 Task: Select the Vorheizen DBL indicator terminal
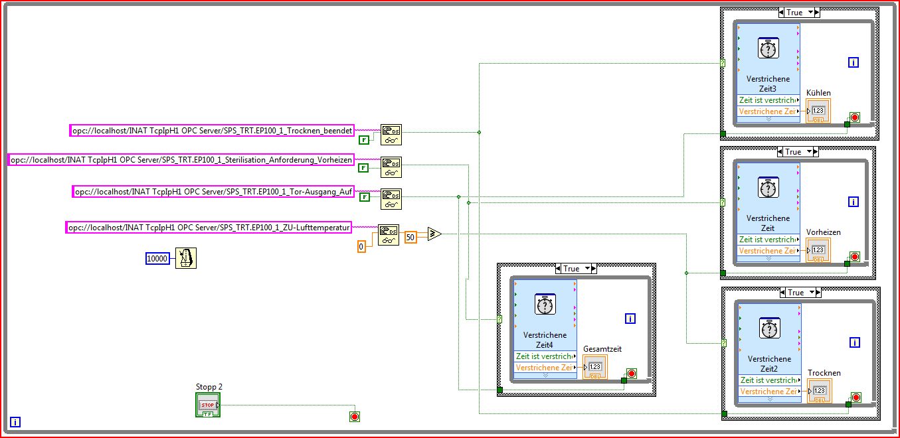tap(818, 250)
